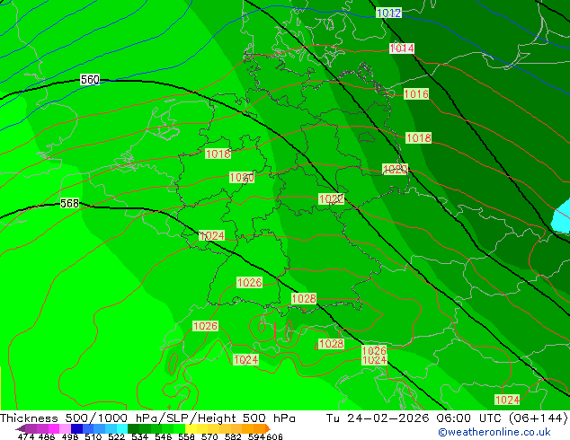Click the legend value 582
Screen dimensions: 570x440
233,436
